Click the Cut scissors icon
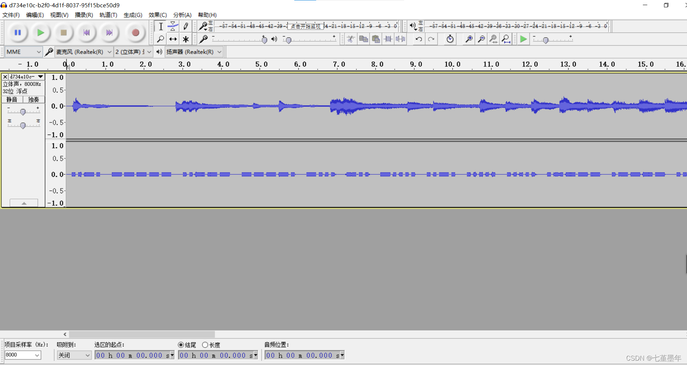This screenshot has width=687, height=365. point(351,39)
